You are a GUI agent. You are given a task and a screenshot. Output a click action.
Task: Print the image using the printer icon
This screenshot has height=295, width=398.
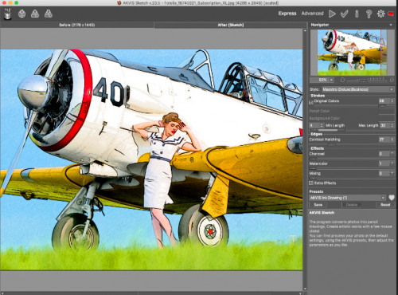coord(49,14)
